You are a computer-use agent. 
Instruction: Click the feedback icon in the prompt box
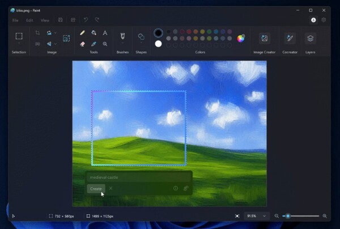[x=186, y=188]
